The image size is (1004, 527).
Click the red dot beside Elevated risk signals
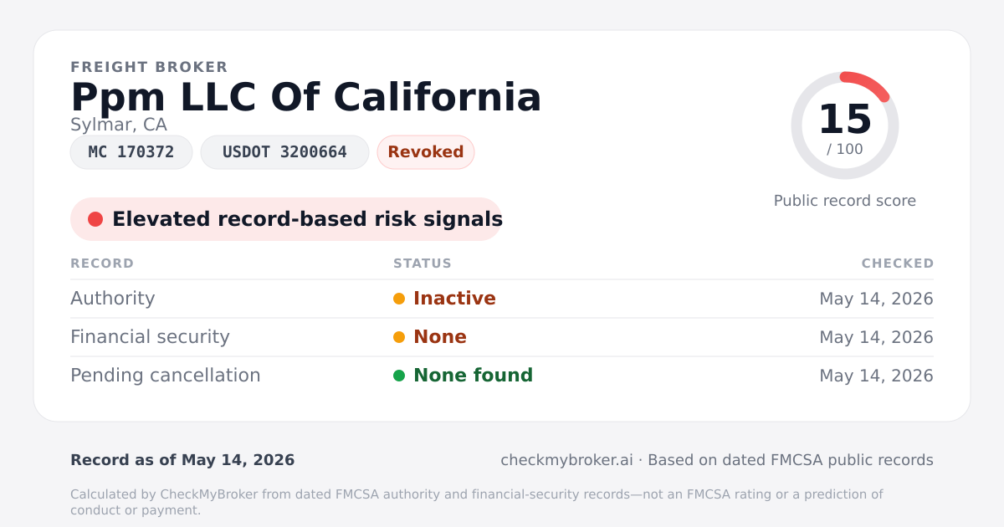coord(95,219)
